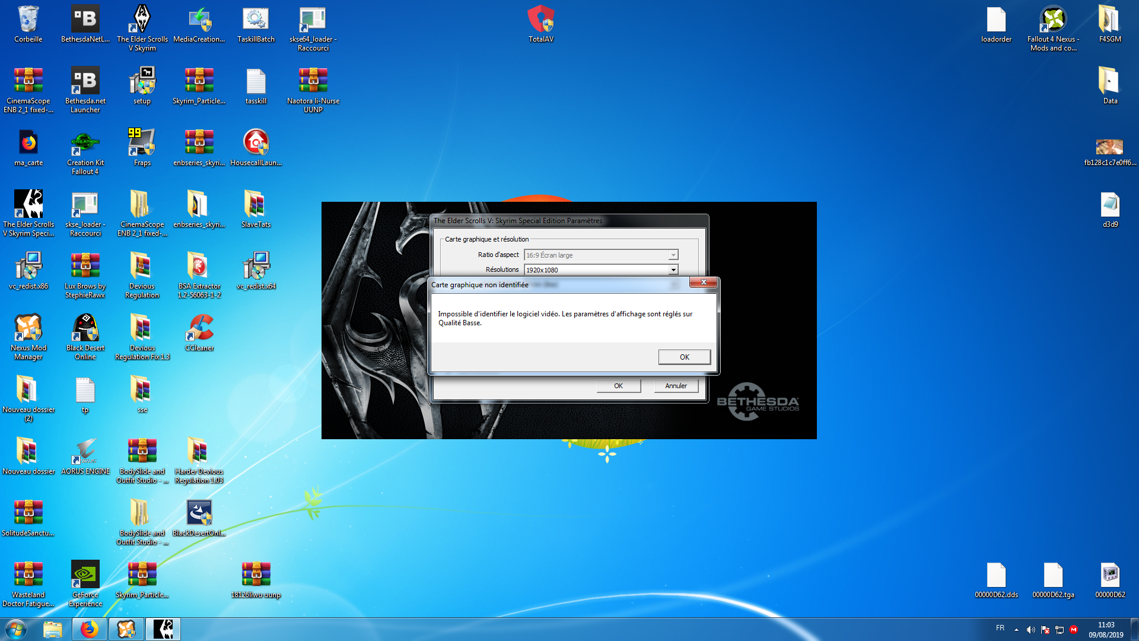This screenshot has width=1139, height=641.
Task: Open the Ratio d'aspect dropdown
Action: click(673, 255)
